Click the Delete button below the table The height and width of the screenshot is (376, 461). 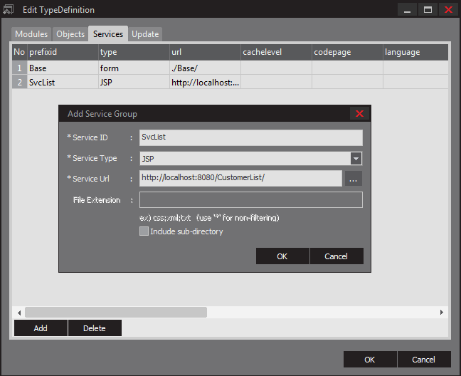(95, 328)
